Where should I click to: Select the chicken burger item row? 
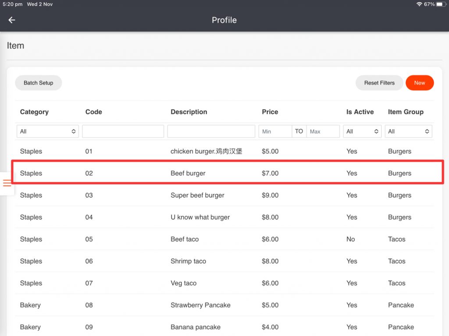[206, 152]
